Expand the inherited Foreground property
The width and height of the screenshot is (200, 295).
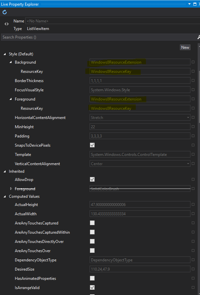(11, 189)
